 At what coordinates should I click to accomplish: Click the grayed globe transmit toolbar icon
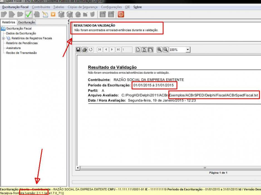tap(78, 14)
